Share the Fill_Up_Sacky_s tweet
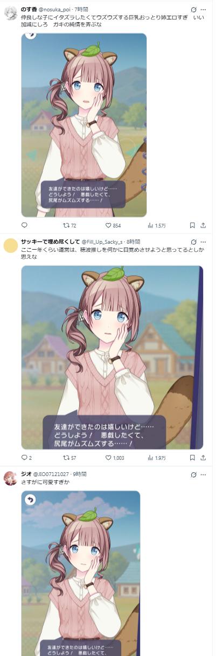Image resolution: width=216 pixels, height=656 pixels. pos(203,458)
